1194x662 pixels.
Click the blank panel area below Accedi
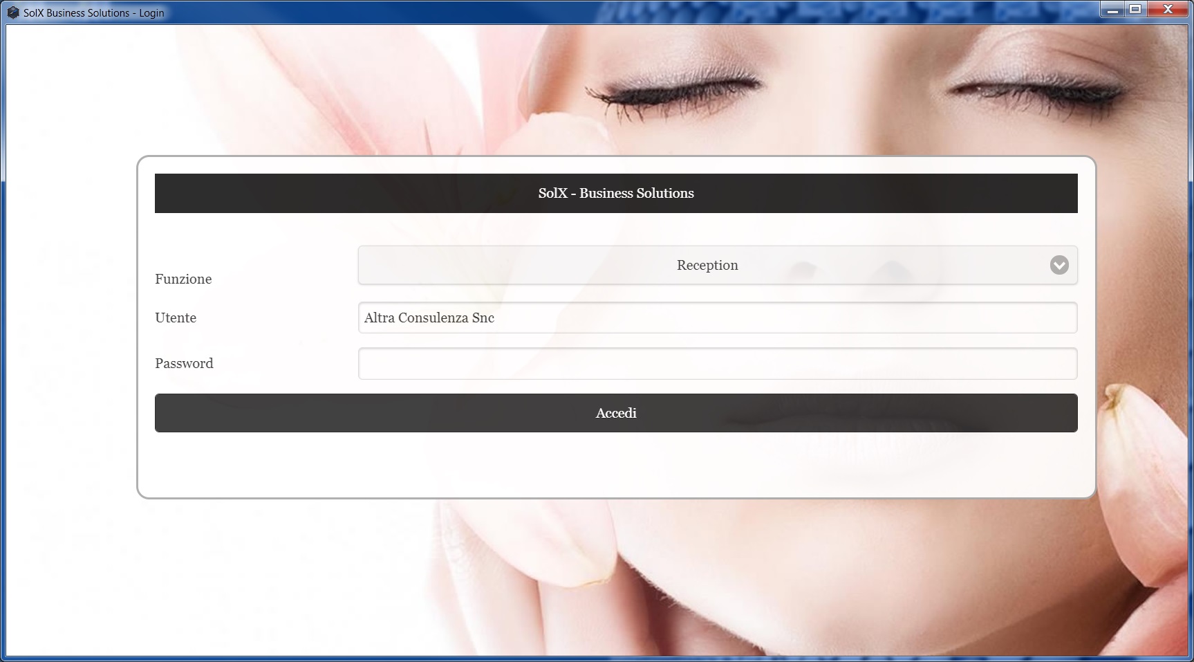[x=615, y=463]
